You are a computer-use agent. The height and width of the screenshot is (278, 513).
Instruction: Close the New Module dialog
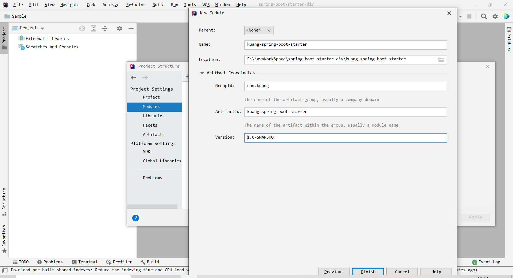[x=449, y=13]
